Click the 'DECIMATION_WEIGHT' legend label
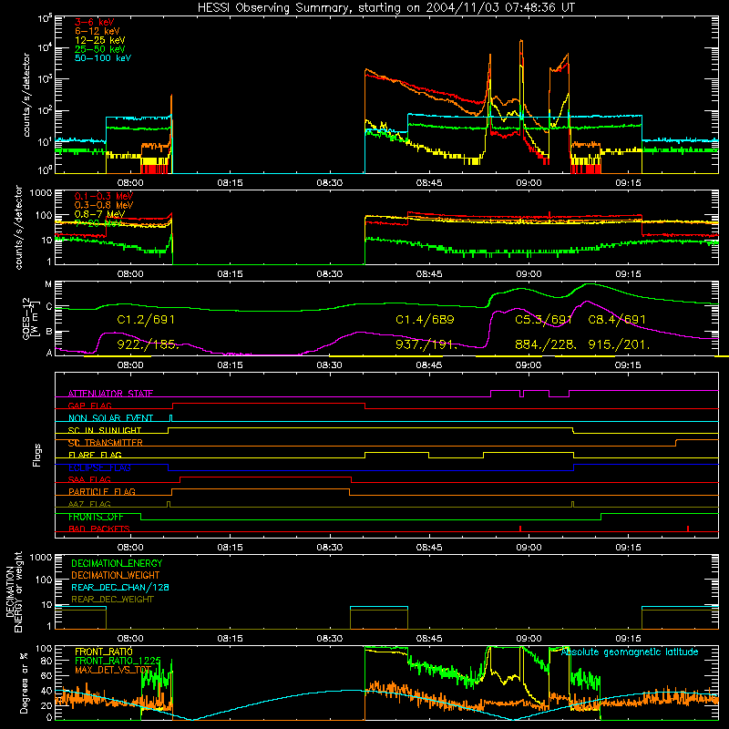Image resolution: width=729 pixels, height=729 pixels. coord(116,575)
